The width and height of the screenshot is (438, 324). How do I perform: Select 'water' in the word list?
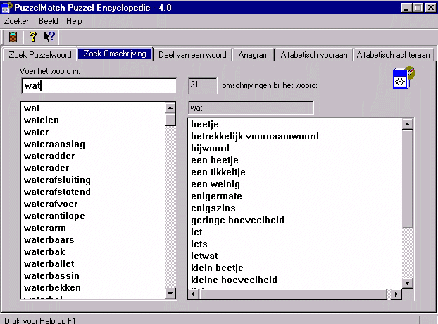[37, 132]
